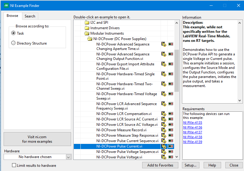
Task: Open the Hardware dropdown list
Action: [x=68, y=157]
